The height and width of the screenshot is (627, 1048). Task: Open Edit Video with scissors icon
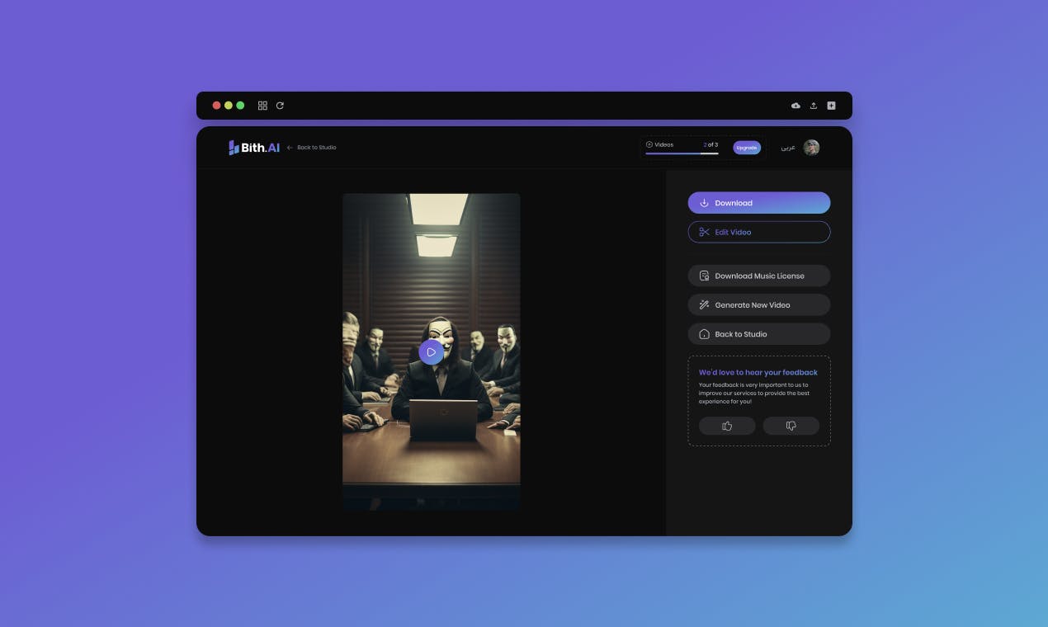(759, 232)
